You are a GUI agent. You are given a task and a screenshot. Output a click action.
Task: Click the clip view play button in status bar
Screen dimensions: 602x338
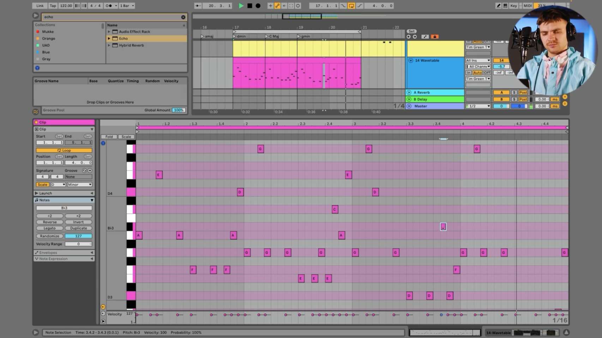36,332
